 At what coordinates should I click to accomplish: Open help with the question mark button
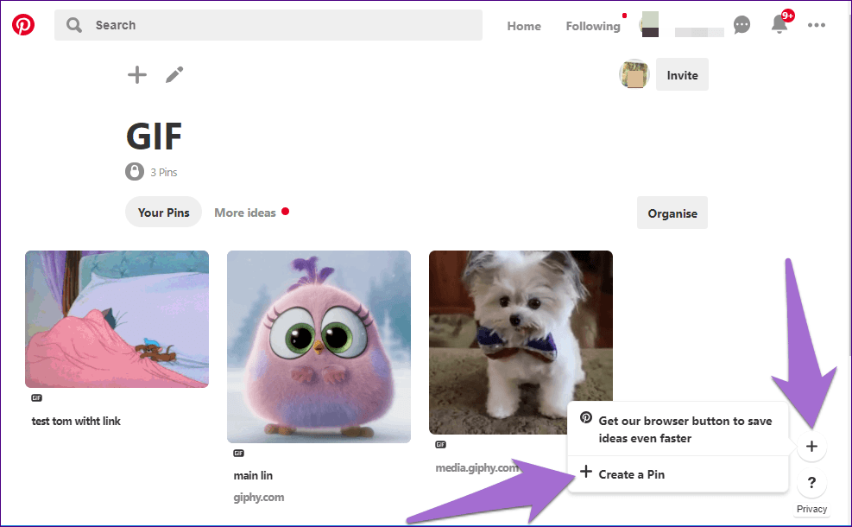coord(811,482)
